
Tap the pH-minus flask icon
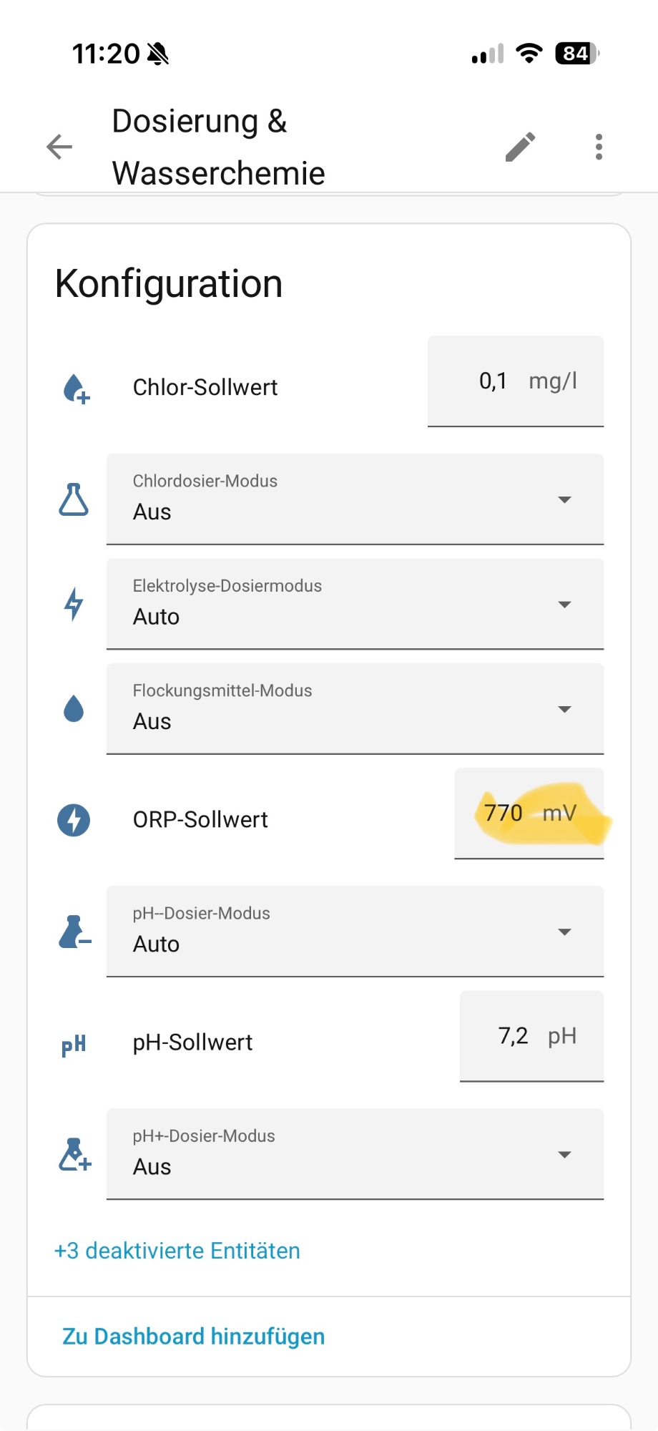pos(75,932)
